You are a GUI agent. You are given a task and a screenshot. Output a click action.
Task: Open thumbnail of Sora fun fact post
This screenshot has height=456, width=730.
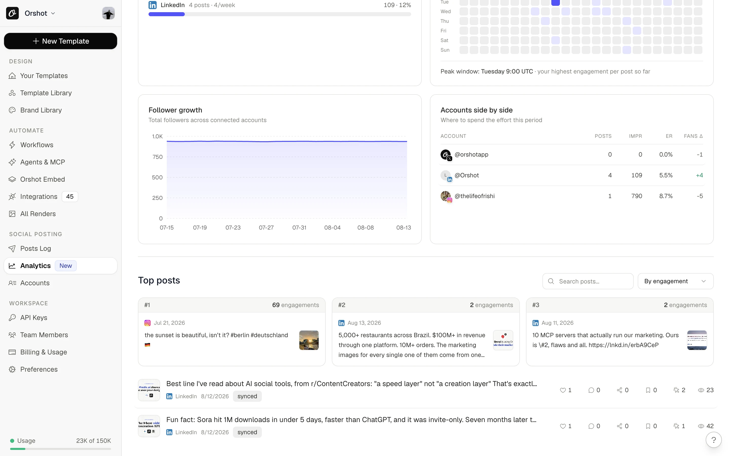click(x=149, y=426)
